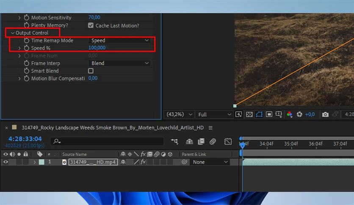This screenshot has width=354, height=205.
Task: Click the label tag column icon
Action: (40, 154)
